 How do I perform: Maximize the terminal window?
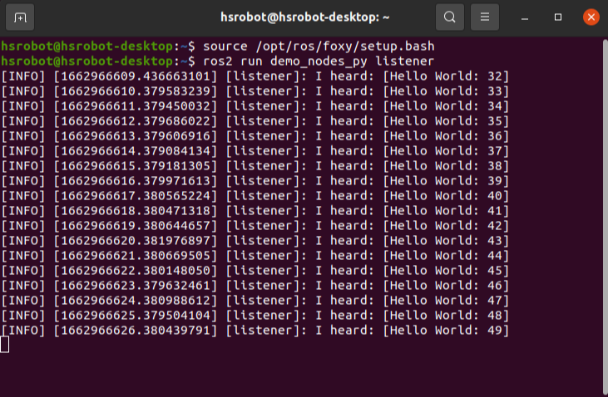[558, 17]
